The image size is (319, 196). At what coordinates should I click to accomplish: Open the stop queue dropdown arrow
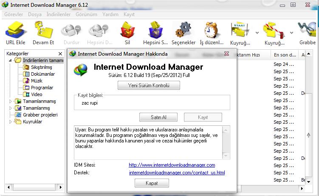click(291, 33)
